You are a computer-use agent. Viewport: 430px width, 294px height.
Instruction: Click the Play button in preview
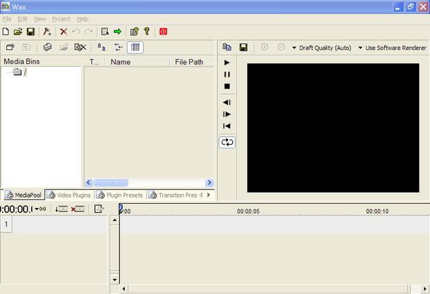[x=227, y=62]
